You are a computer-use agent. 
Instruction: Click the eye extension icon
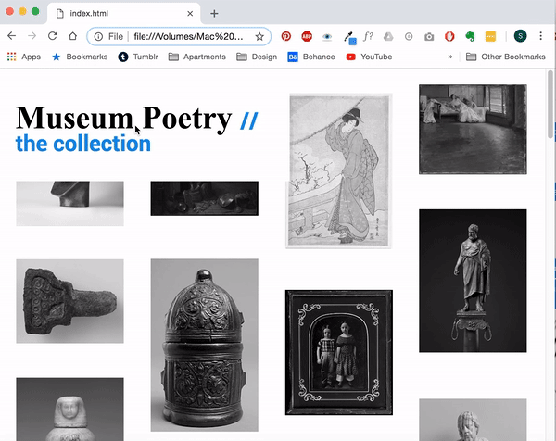(x=327, y=36)
